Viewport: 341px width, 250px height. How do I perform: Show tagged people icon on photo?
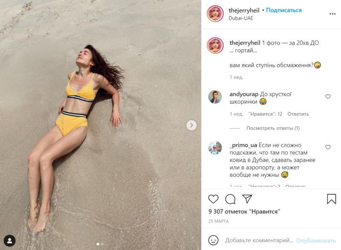click(10, 240)
